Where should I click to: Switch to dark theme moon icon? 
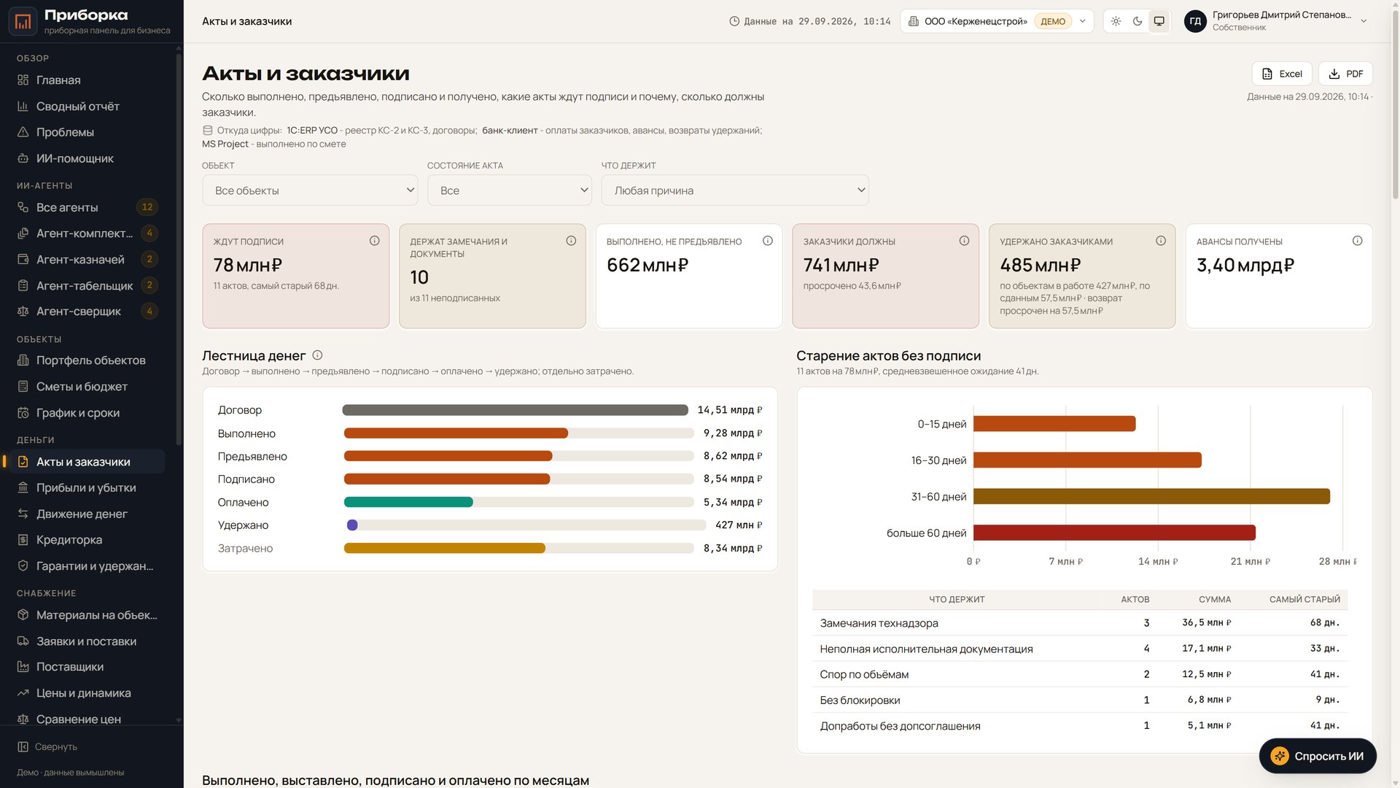1137,21
